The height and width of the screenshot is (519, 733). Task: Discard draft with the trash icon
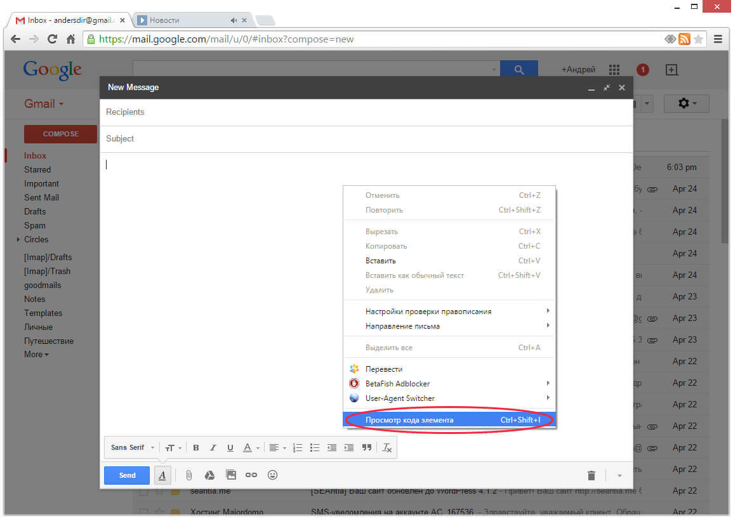(591, 476)
